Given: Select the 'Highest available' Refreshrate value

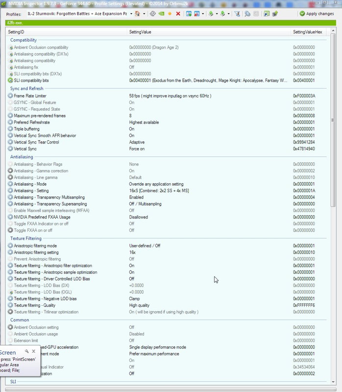Looking at the screenshot, I should point(144,122).
